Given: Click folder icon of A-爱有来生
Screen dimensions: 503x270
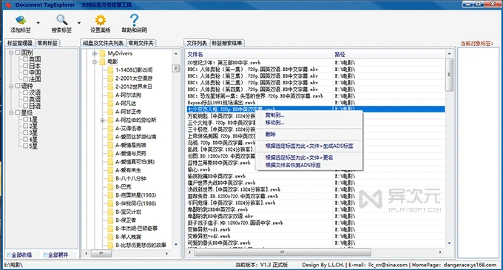Looking at the screenshot, I should [x=110, y=170].
